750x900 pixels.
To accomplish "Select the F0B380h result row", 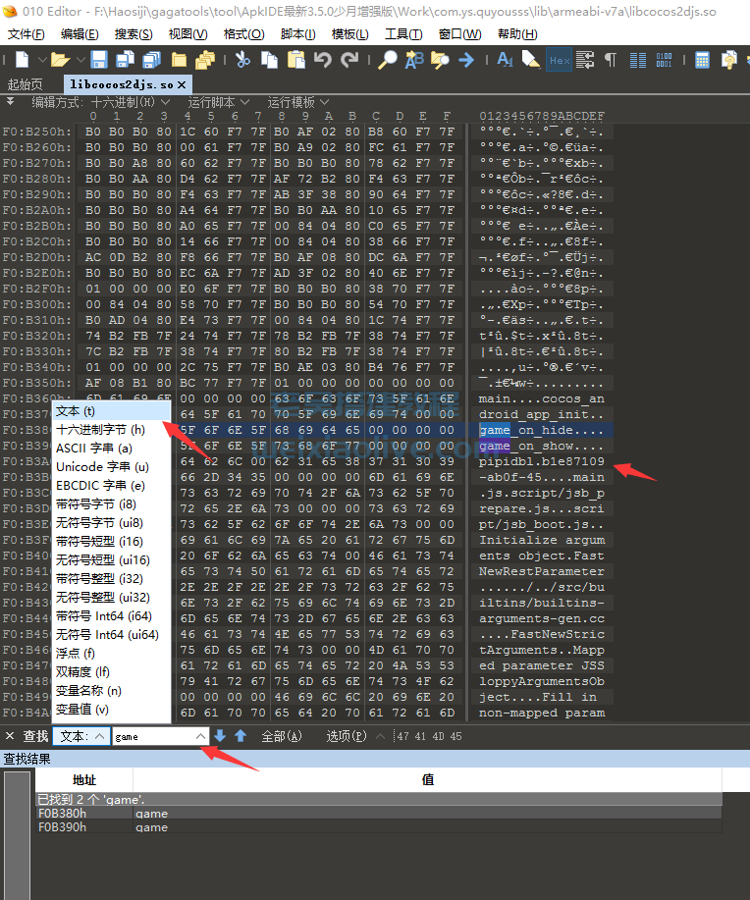I will point(63,813).
